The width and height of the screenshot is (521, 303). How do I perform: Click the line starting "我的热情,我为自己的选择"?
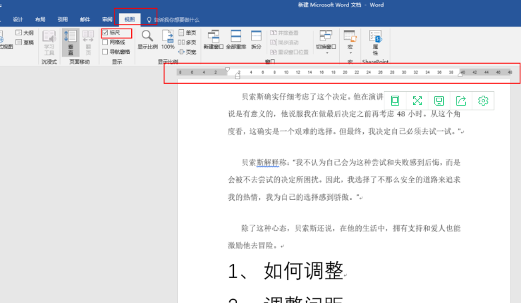[294, 197]
